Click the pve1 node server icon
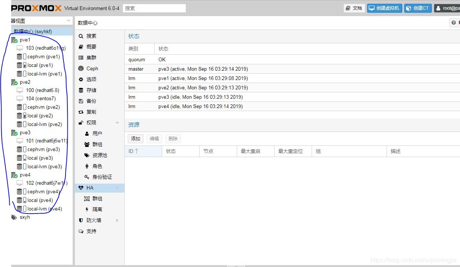The width and height of the screenshot is (460, 267). pos(15,40)
